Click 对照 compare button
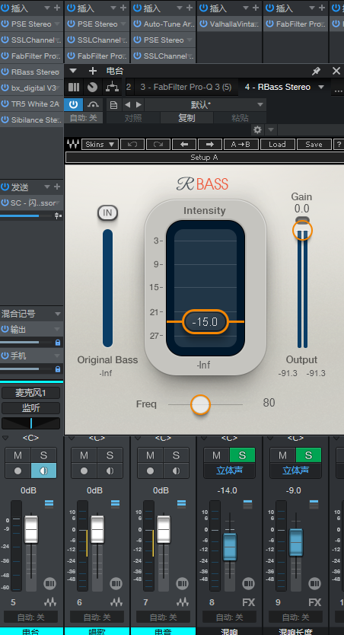 pos(133,118)
